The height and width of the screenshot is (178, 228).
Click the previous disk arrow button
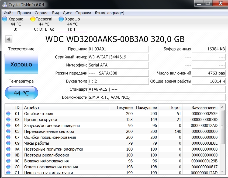(9, 39)
